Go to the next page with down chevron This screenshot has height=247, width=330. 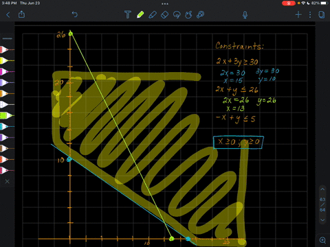click(322, 220)
